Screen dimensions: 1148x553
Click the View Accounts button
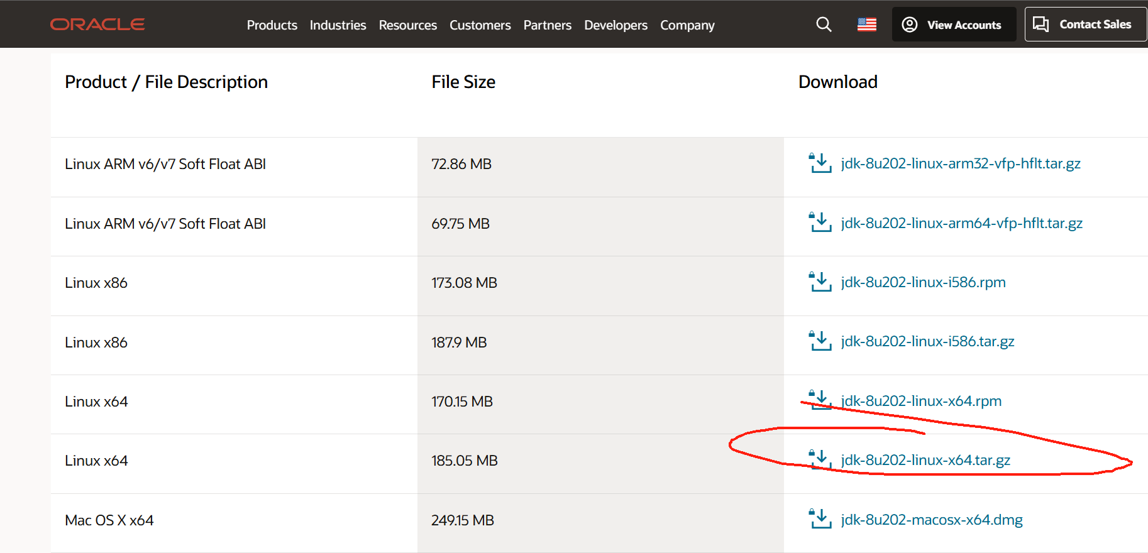pos(954,25)
